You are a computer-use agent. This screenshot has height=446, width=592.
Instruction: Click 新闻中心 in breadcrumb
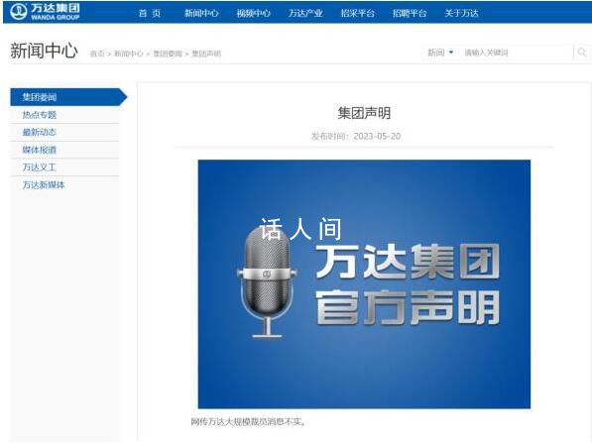coord(128,54)
